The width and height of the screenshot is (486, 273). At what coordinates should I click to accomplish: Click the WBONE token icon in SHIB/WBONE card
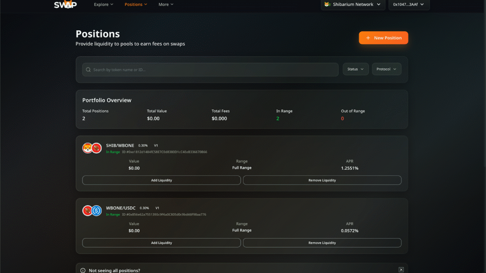(x=96, y=148)
